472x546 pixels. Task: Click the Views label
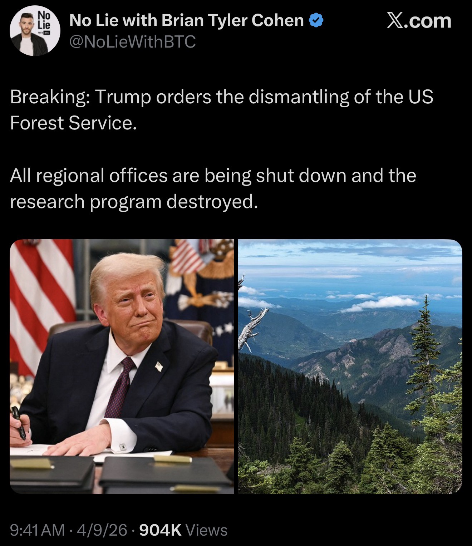click(x=207, y=530)
